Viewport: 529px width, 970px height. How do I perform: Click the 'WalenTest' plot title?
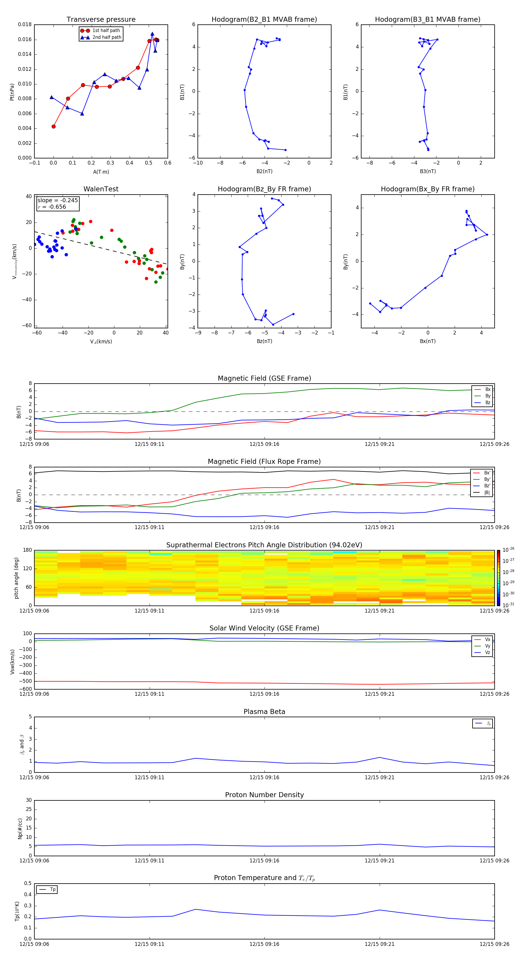click(x=101, y=189)
